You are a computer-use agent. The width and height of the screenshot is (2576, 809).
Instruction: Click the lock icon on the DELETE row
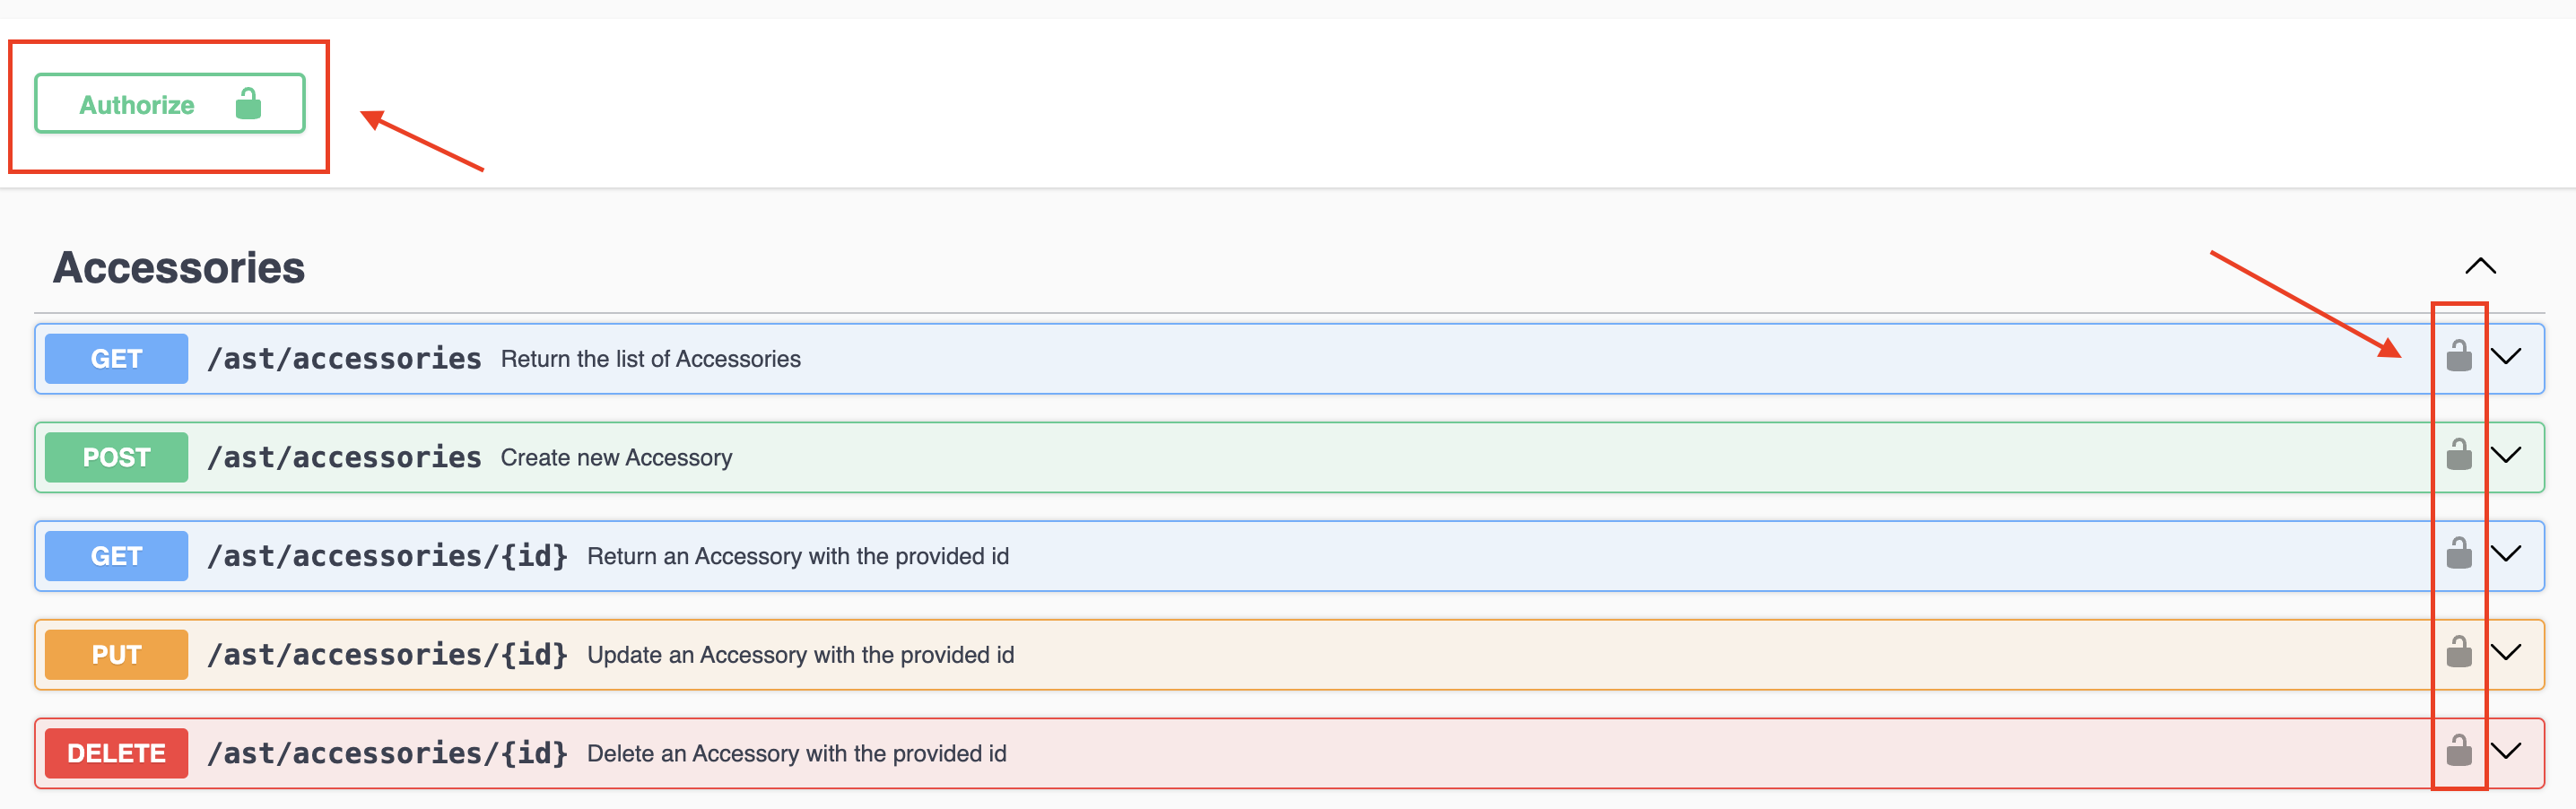click(x=2458, y=751)
